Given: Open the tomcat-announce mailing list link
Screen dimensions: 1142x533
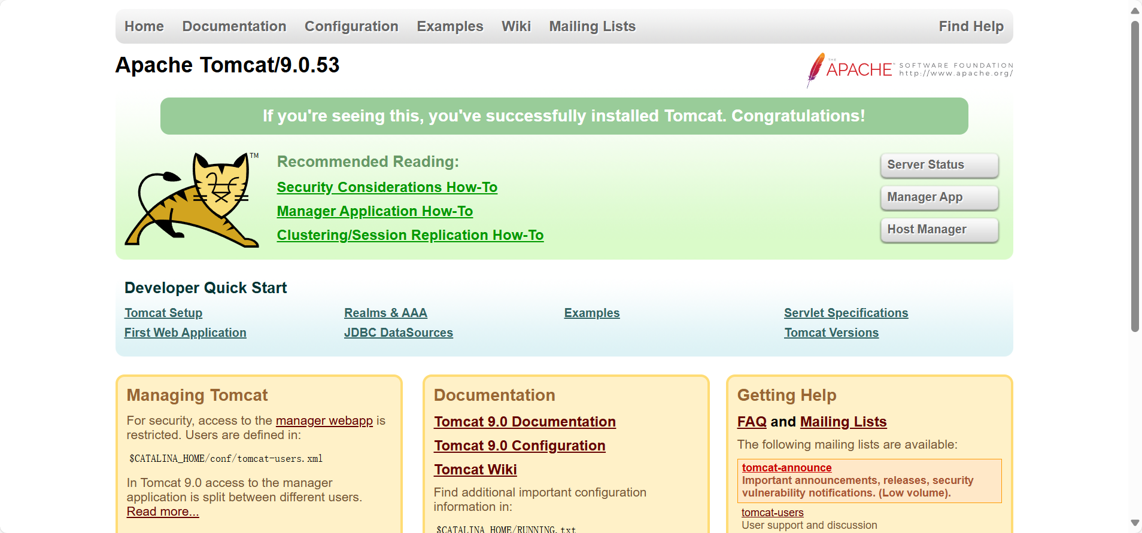Looking at the screenshot, I should pyautogui.click(x=786, y=468).
